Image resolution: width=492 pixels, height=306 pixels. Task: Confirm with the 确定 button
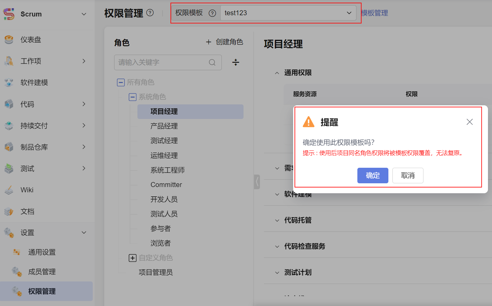[x=373, y=176]
